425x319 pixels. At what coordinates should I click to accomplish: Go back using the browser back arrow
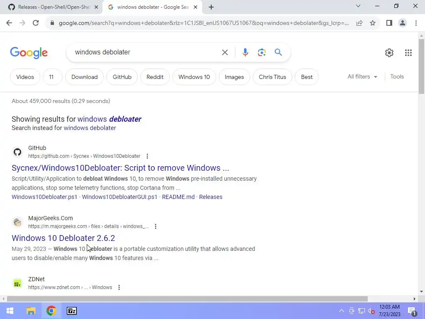click(9, 23)
